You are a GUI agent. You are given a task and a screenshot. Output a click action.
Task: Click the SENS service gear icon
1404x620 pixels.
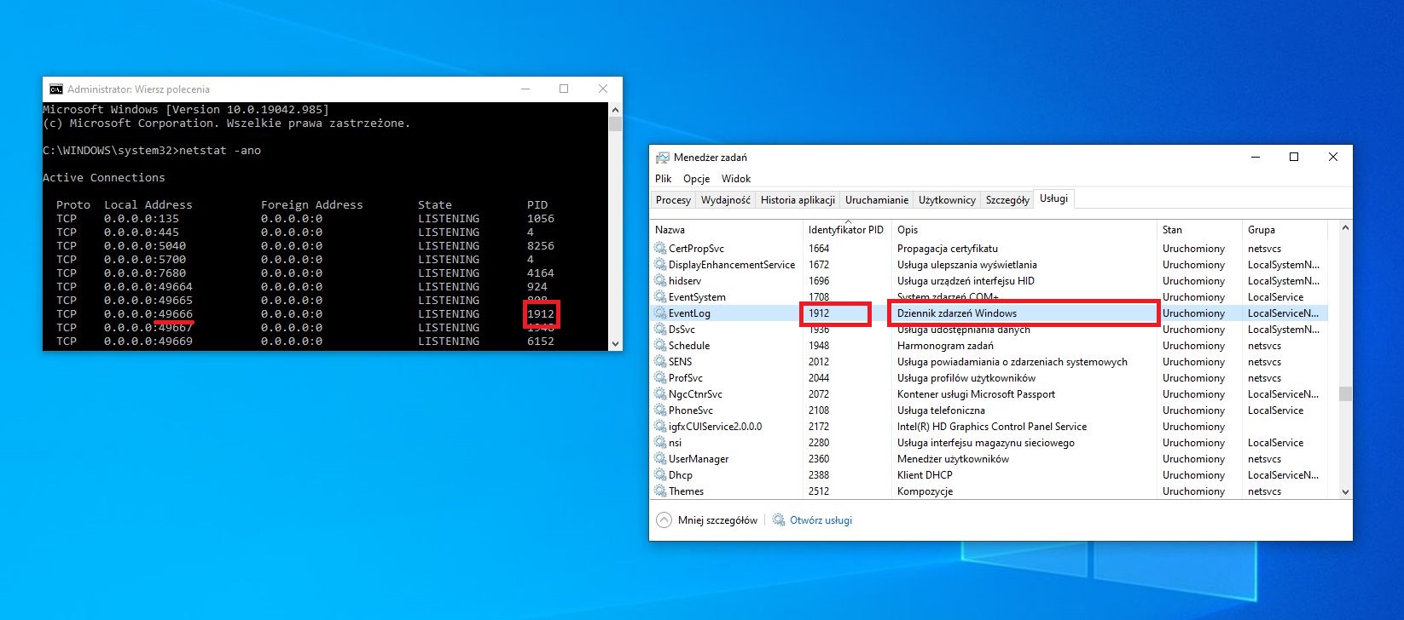pos(660,362)
